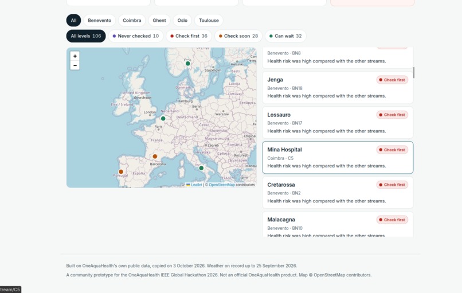The image size is (462, 293).
Task: Open the OpenStreetMap attribution link
Action: pyautogui.click(x=222, y=185)
